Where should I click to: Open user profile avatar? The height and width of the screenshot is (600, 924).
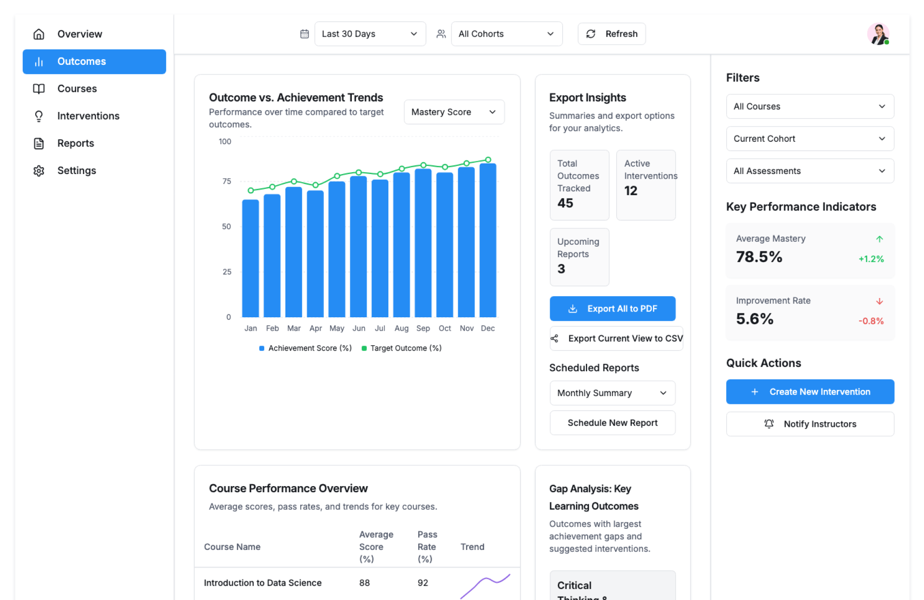(878, 34)
